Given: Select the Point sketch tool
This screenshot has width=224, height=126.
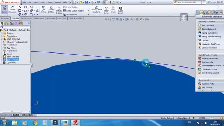Looking at the screenshot, I should [37, 14].
